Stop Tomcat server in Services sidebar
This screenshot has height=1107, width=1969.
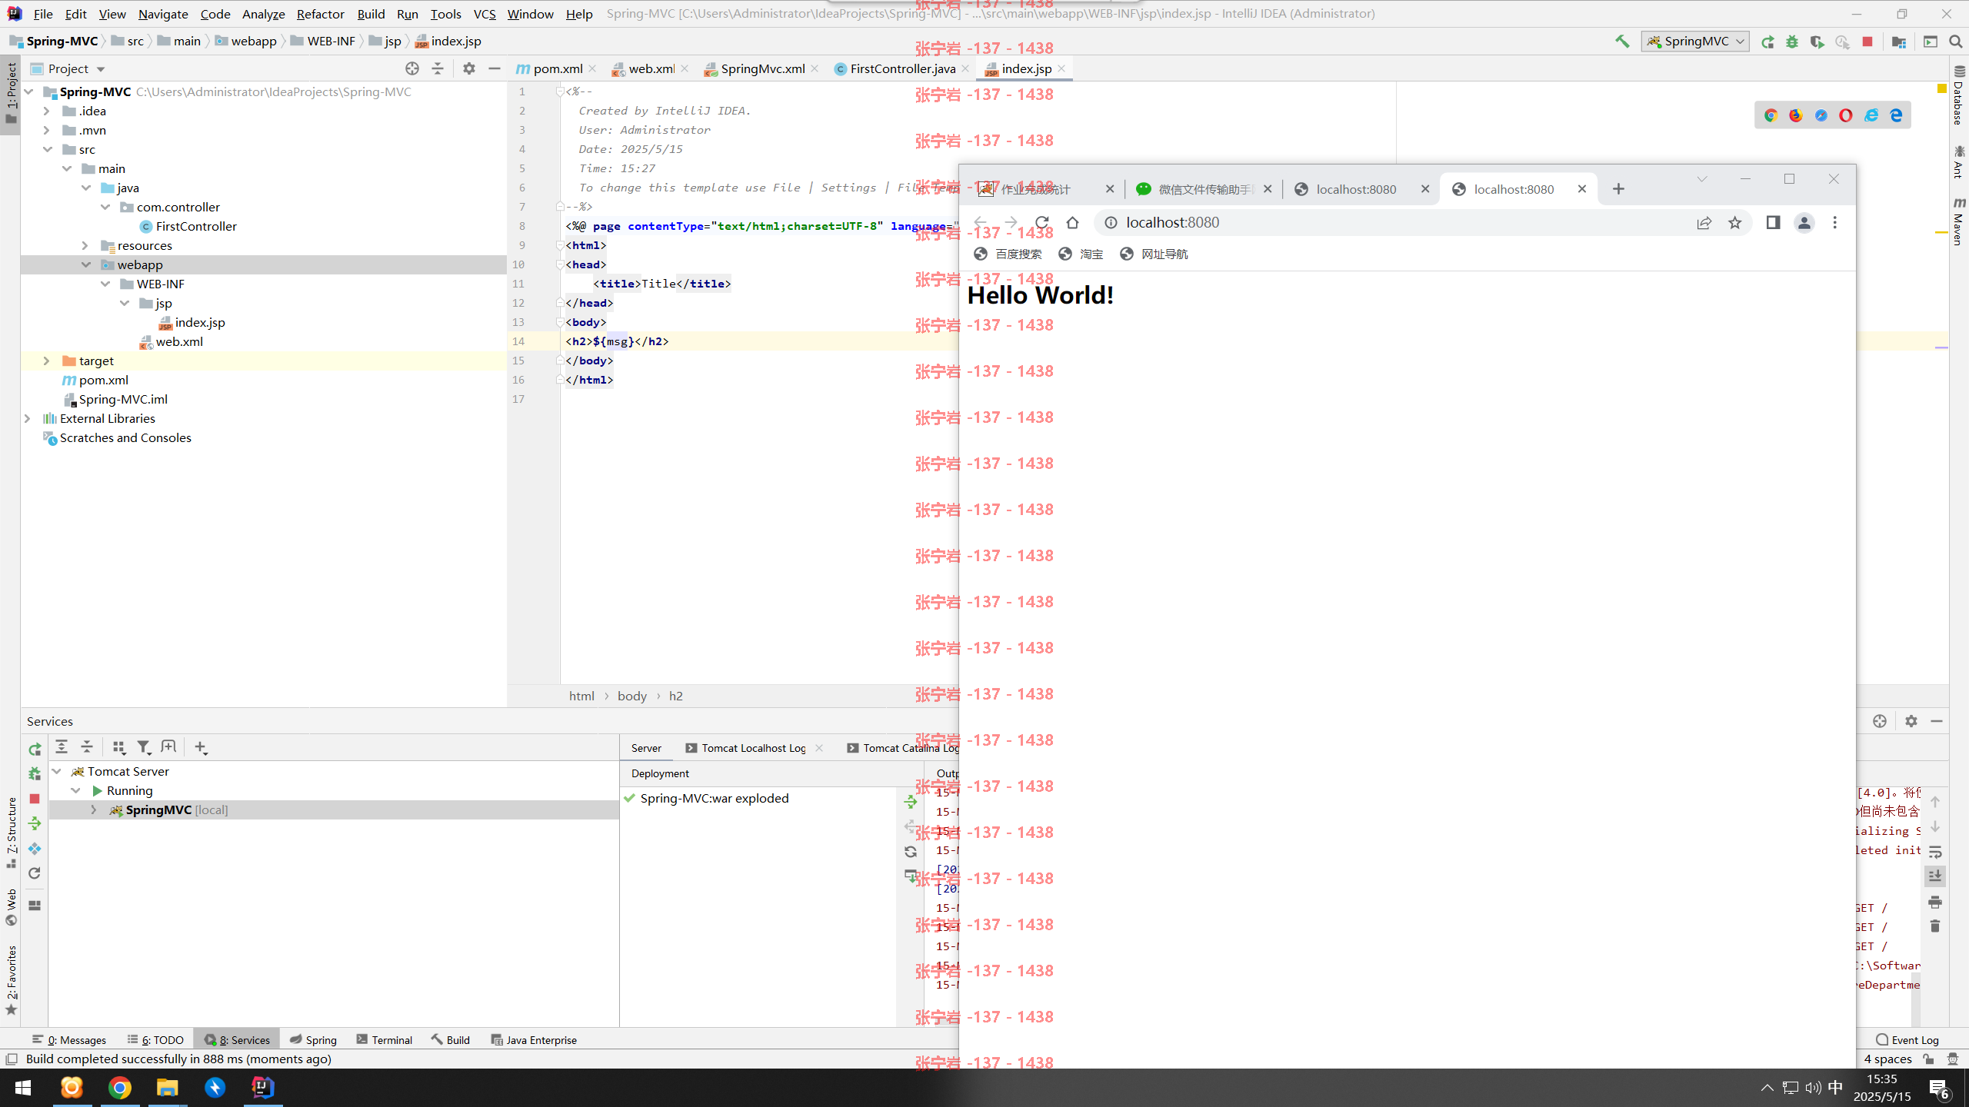coord(35,799)
